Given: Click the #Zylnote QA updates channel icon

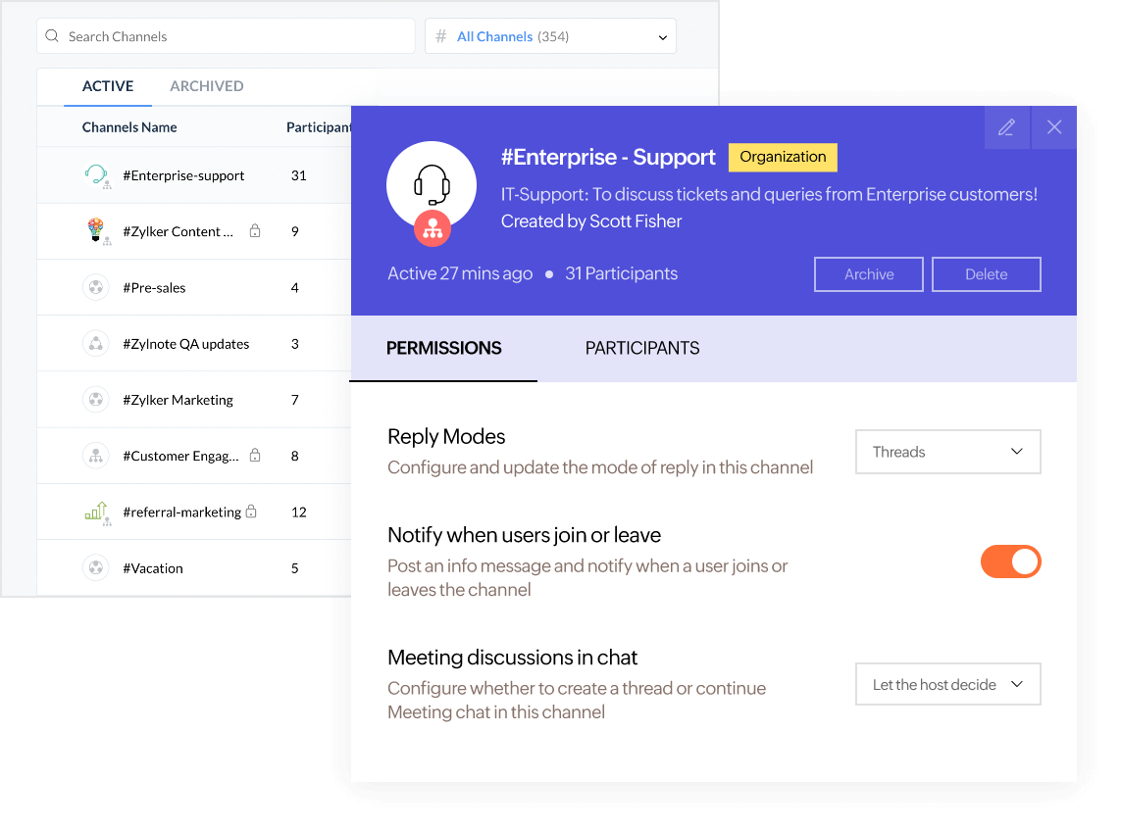Looking at the screenshot, I should [x=95, y=344].
